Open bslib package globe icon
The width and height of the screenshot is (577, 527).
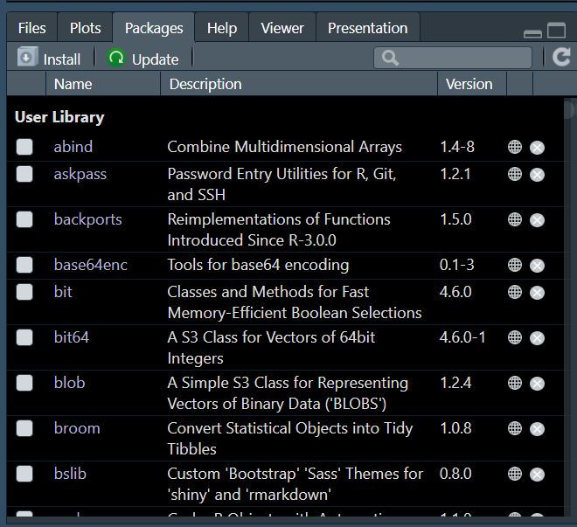[514, 474]
